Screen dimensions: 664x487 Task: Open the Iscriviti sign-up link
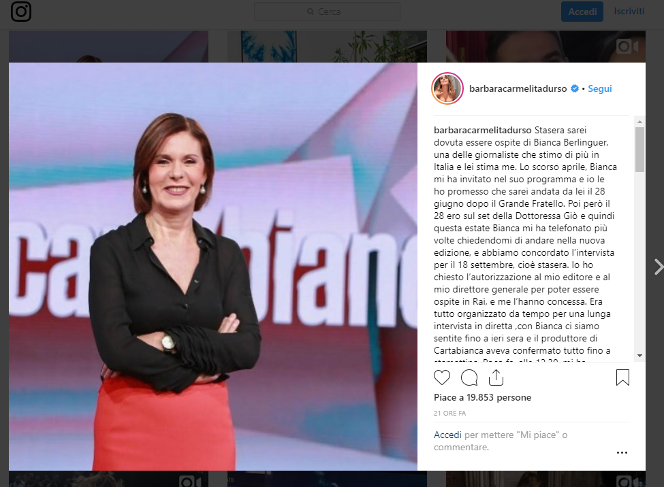[629, 11]
